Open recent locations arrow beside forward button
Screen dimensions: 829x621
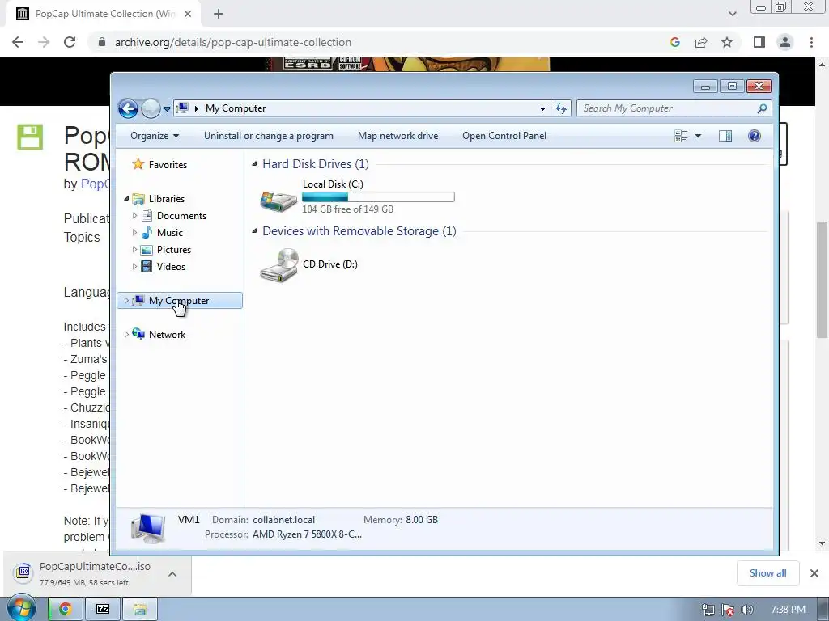pyautogui.click(x=167, y=109)
